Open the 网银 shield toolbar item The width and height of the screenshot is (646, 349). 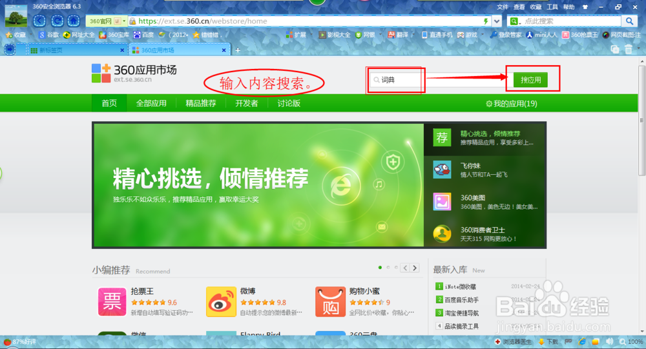point(365,35)
